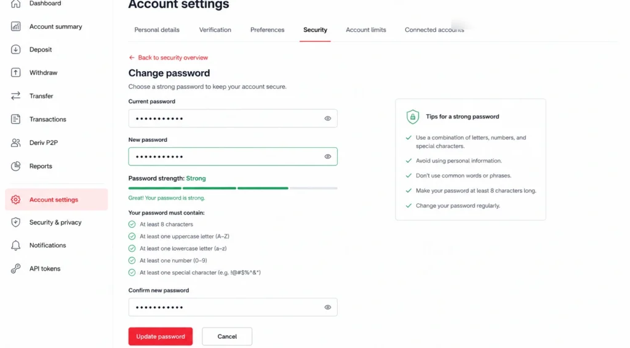Select the Transfer arrows icon

tap(15, 96)
